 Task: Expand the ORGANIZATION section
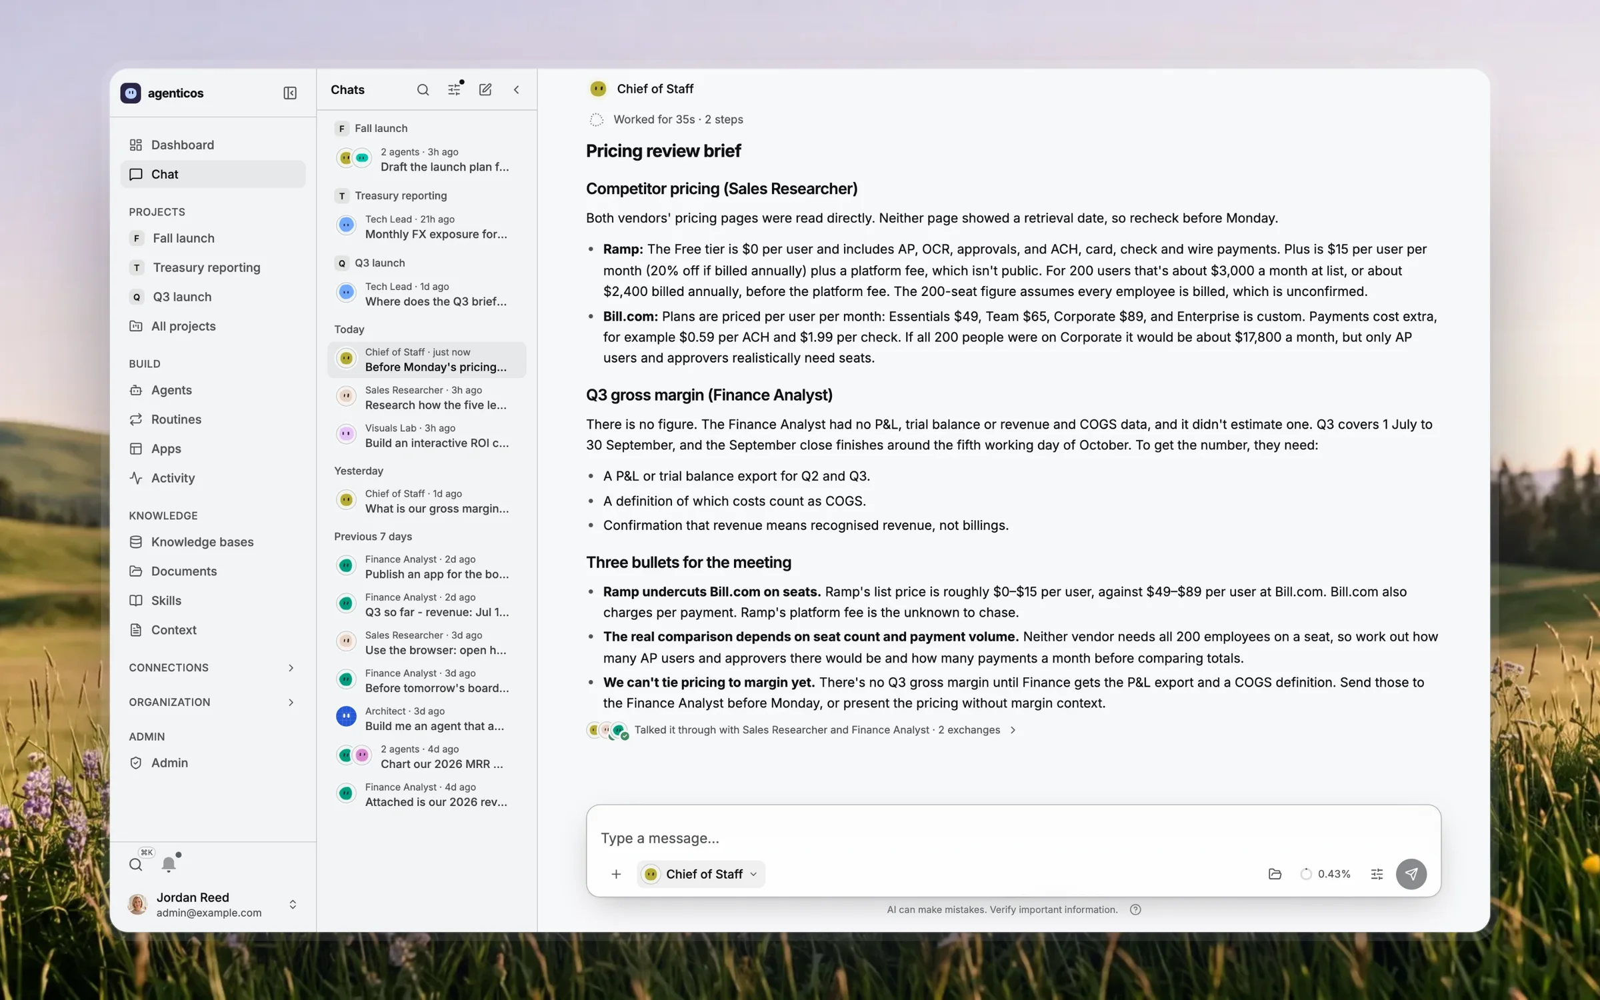pyautogui.click(x=212, y=702)
